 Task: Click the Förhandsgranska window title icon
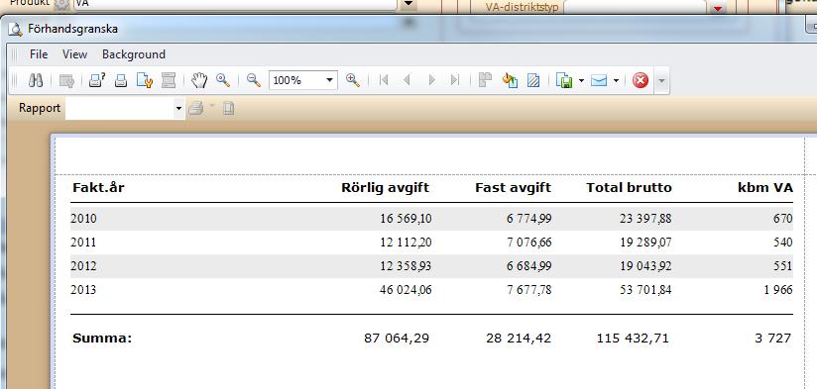coord(15,29)
